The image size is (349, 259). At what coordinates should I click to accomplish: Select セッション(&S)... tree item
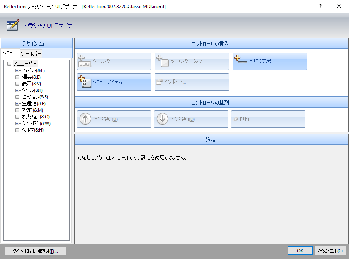click(x=36, y=97)
